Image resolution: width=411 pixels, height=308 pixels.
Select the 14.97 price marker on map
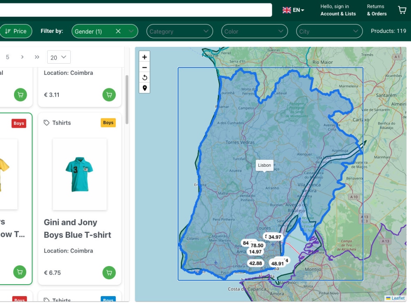pyautogui.click(x=255, y=252)
